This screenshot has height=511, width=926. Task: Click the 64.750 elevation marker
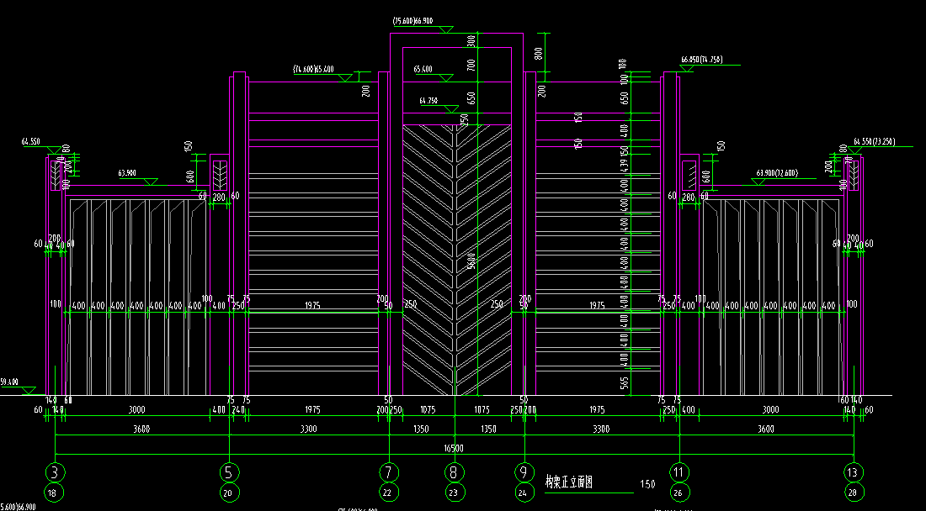(428, 101)
